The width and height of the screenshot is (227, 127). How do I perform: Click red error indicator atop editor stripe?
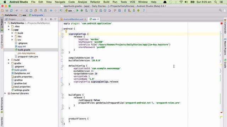[221, 23]
